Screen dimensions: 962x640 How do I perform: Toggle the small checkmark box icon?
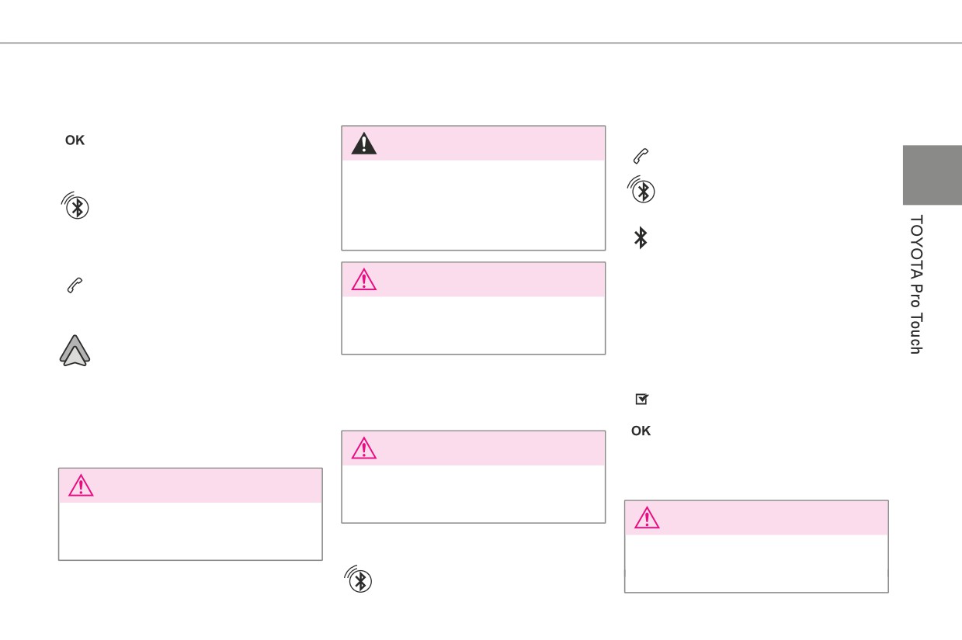click(641, 400)
